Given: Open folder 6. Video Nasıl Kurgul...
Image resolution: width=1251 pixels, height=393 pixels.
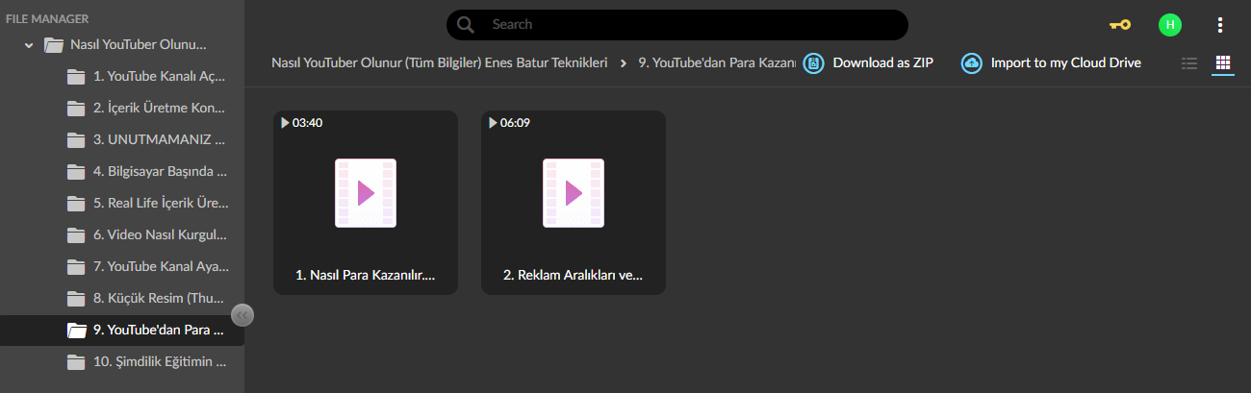Looking at the screenshot, I should tap(160, 235).
